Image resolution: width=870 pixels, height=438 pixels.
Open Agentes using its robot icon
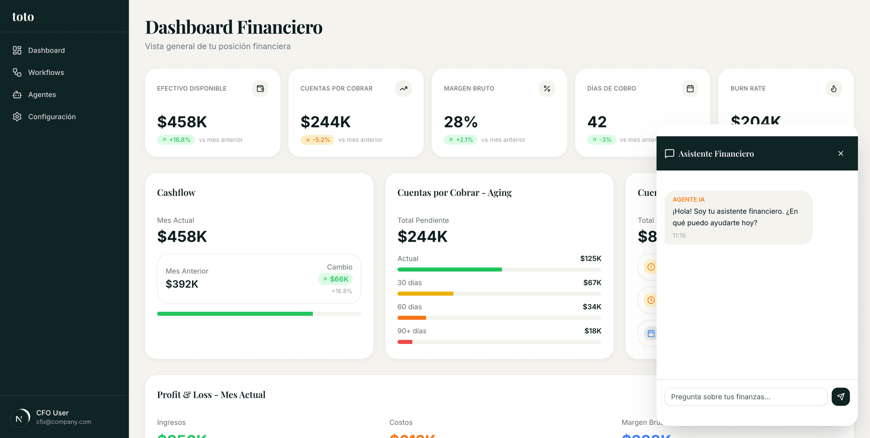[x=17, y=95]
